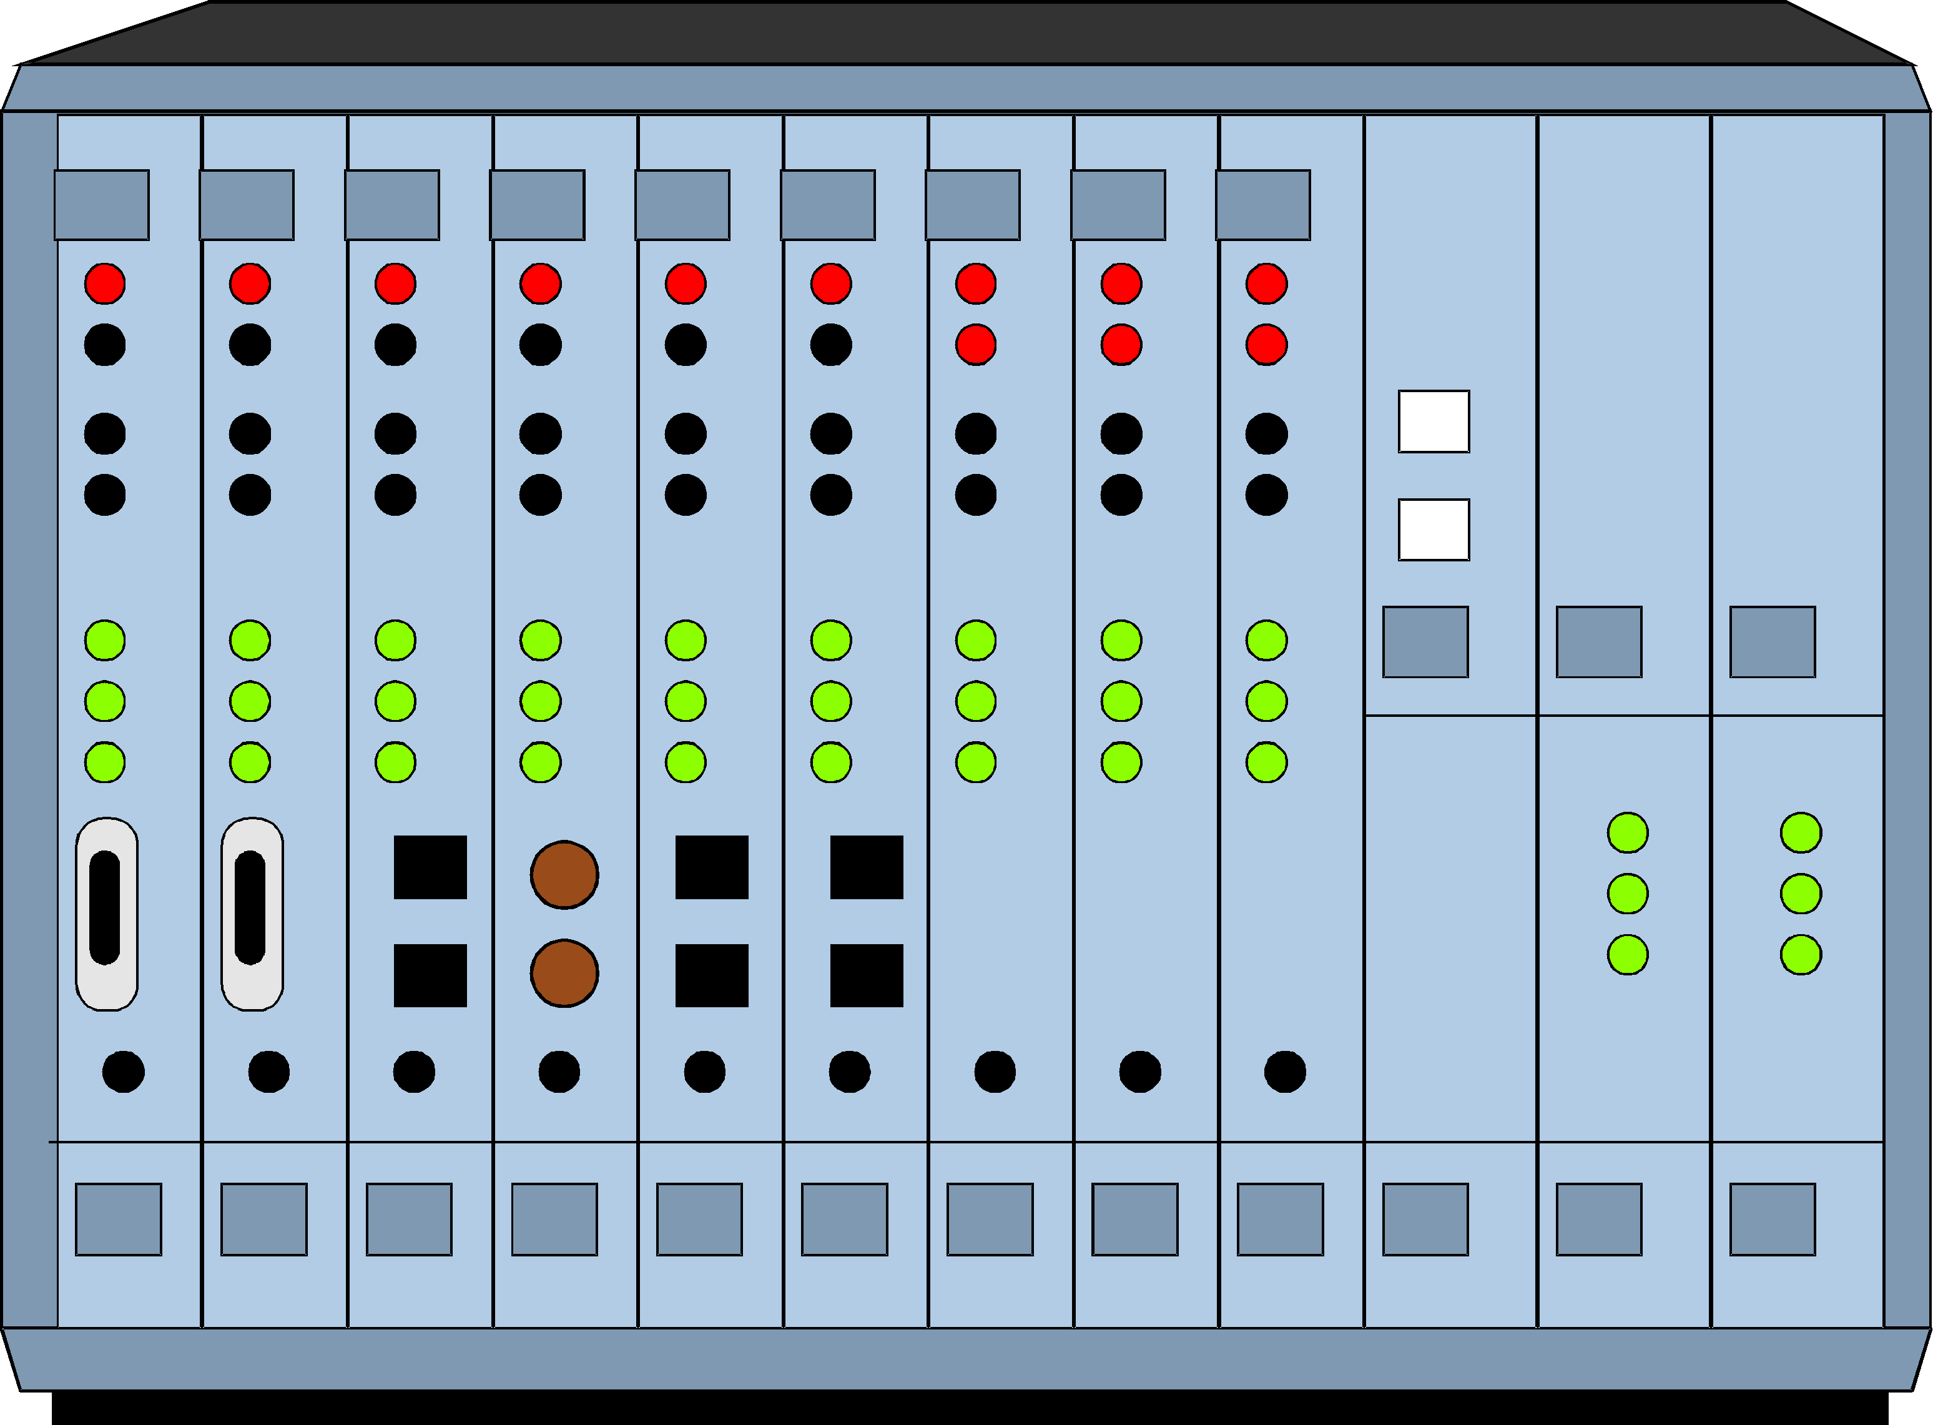Click the second red LED on ninth card
1933x1425 pixels.
pyautogui.click(x=1266, y=345)
